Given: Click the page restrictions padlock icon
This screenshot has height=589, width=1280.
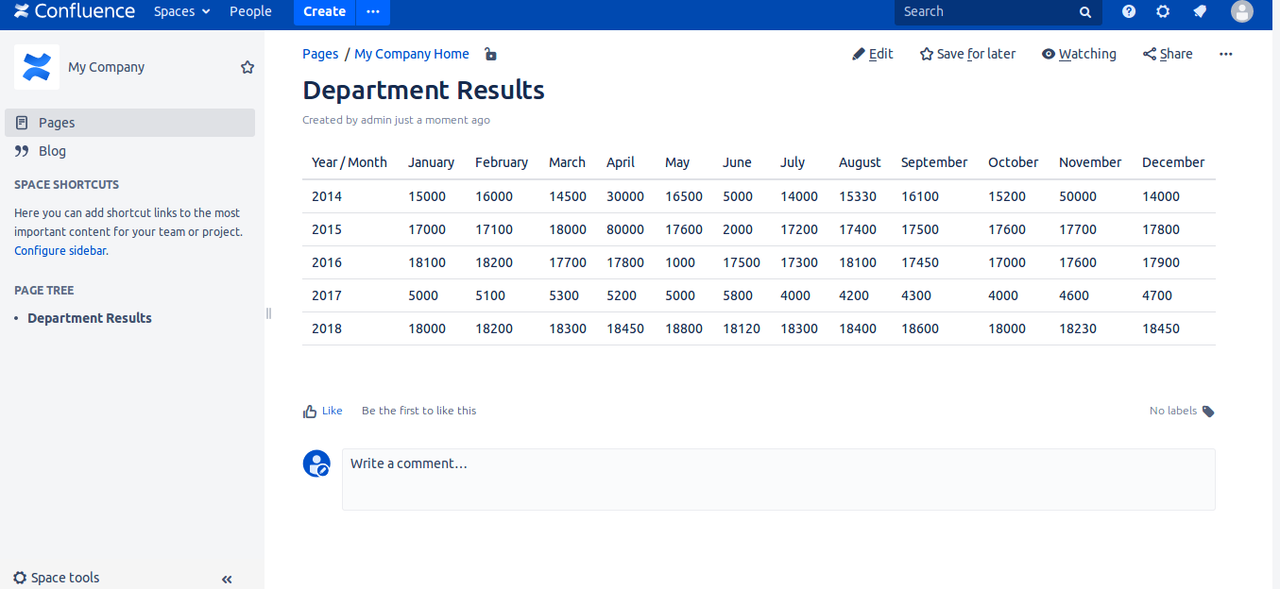Looking at the screenshot, I should [x=490, y=54].
